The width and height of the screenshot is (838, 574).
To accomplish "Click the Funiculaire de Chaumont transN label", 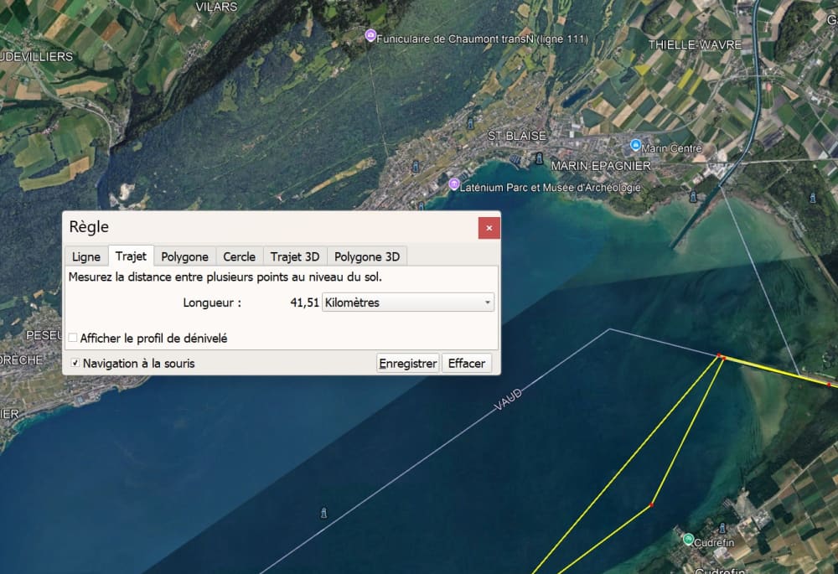I will 482,39.
